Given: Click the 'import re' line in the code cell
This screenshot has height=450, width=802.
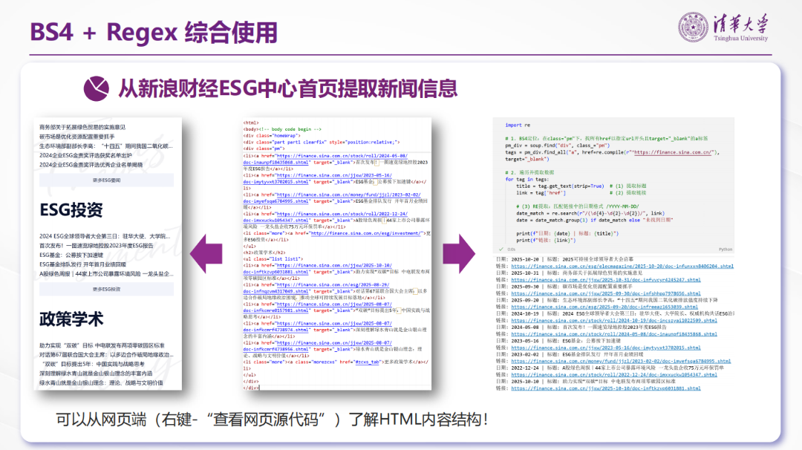Looking at the screenshot, I should tap(518, 125).
